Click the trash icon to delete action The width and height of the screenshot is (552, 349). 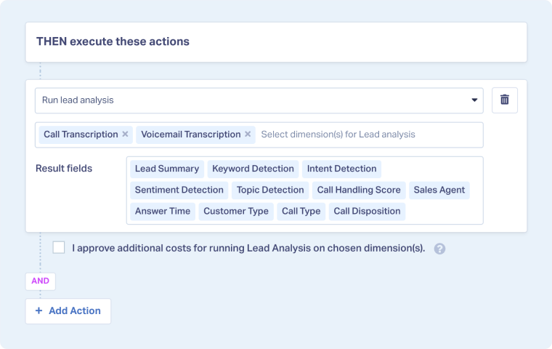505,100
